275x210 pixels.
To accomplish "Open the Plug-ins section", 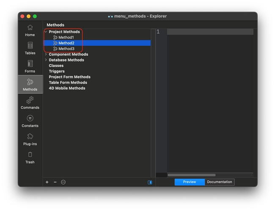I will 30,139.
